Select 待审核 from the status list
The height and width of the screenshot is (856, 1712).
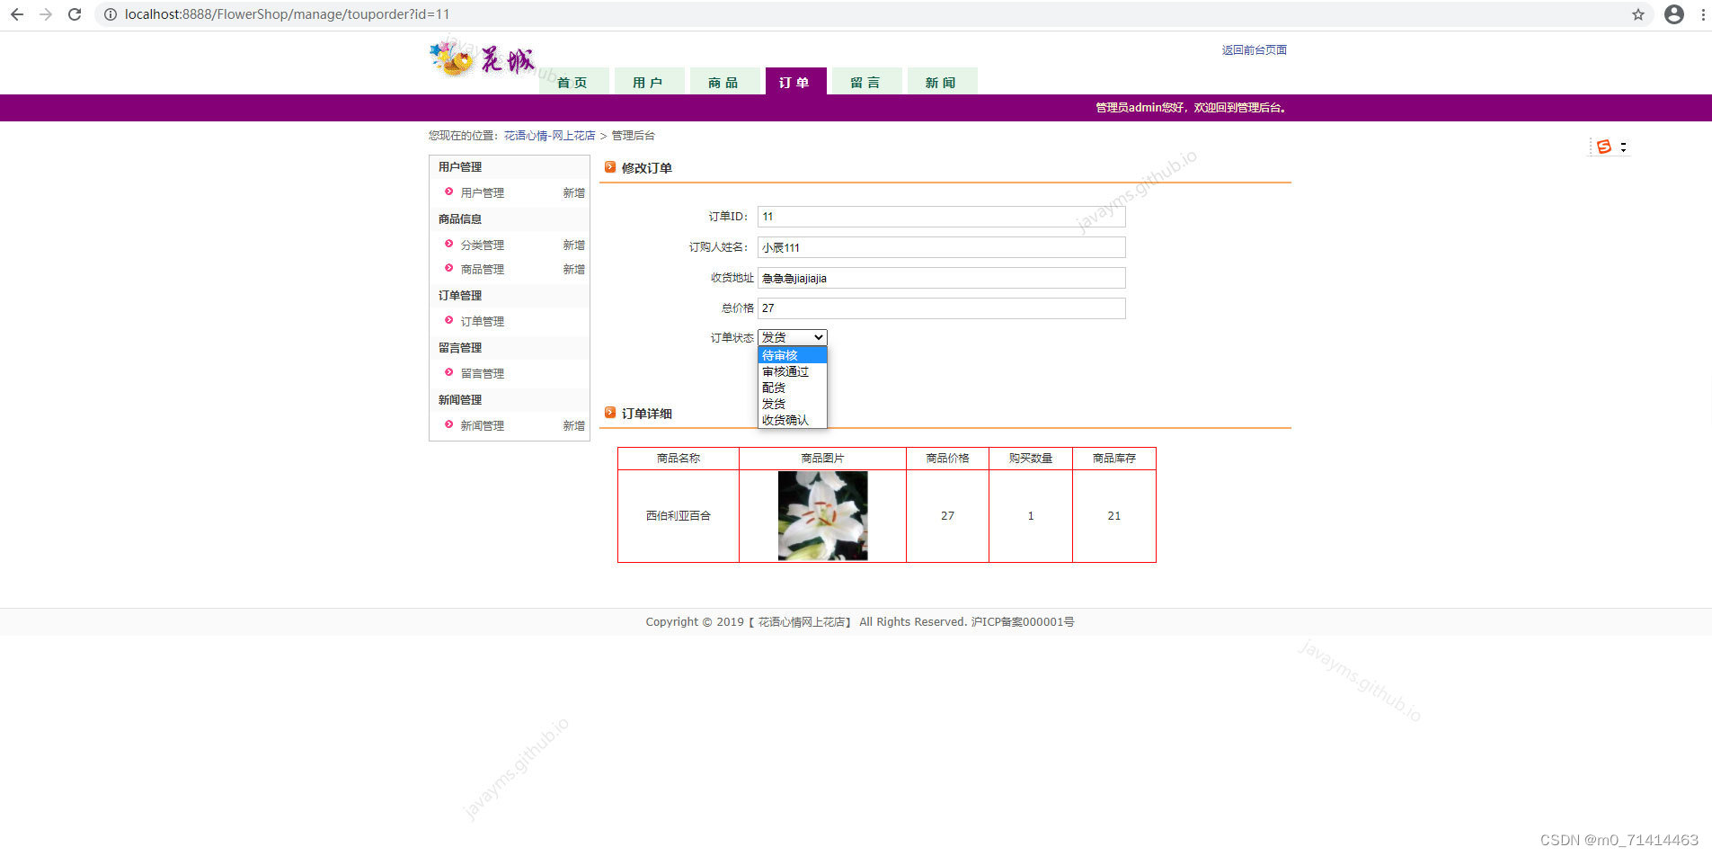[x=793, y=355]
